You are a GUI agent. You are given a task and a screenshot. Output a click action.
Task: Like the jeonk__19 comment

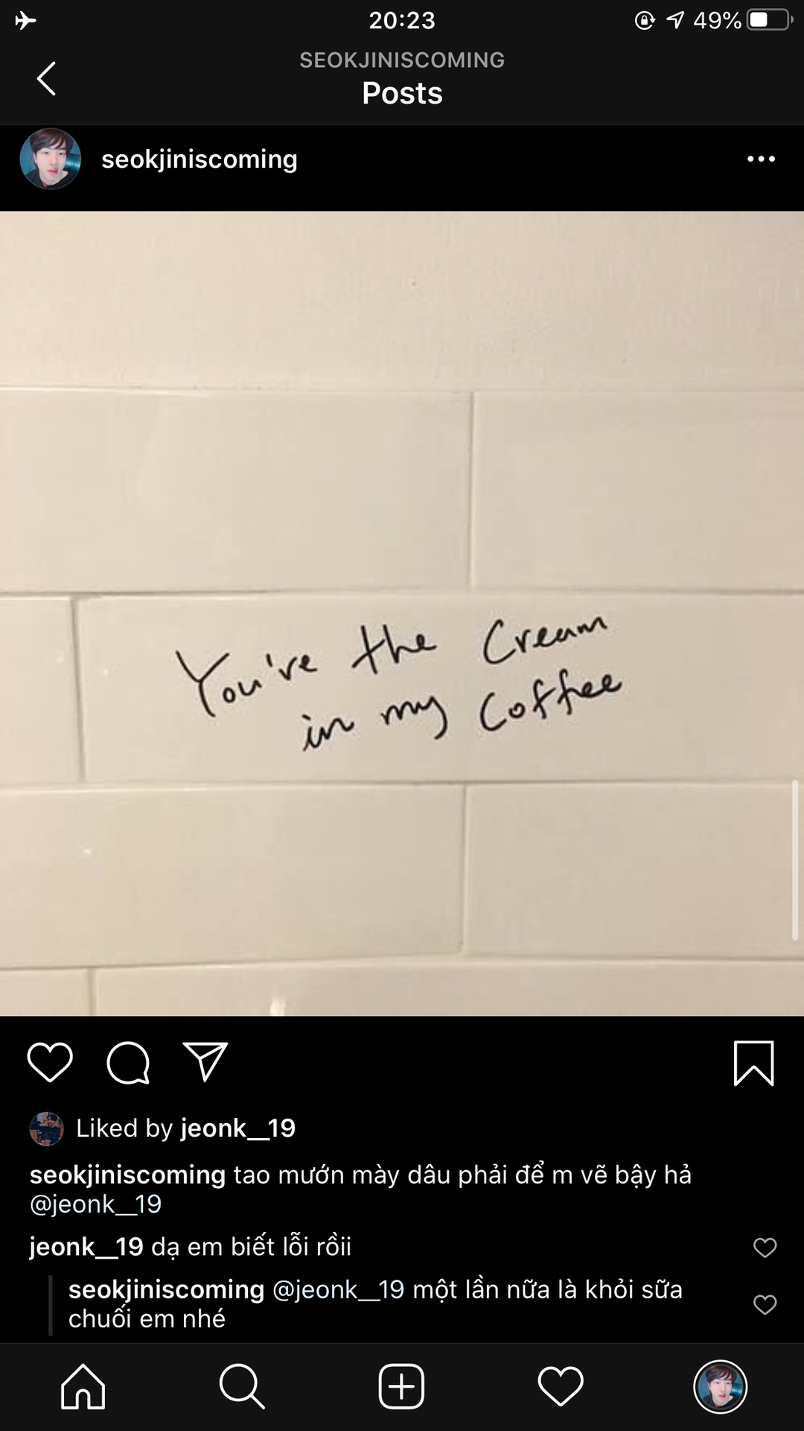tap(765, 1247)
